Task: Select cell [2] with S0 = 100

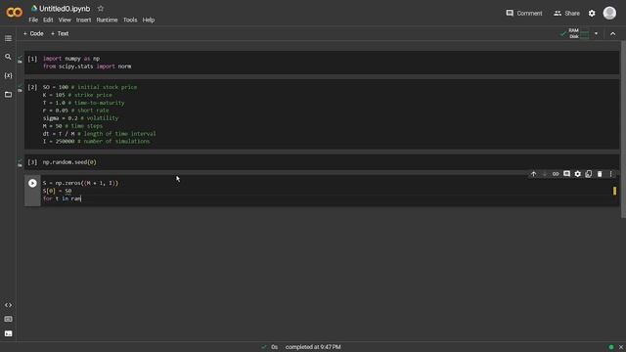Action: [x=322, y=114]
